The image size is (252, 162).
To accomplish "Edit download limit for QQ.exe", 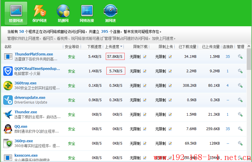I will (145, 129).
